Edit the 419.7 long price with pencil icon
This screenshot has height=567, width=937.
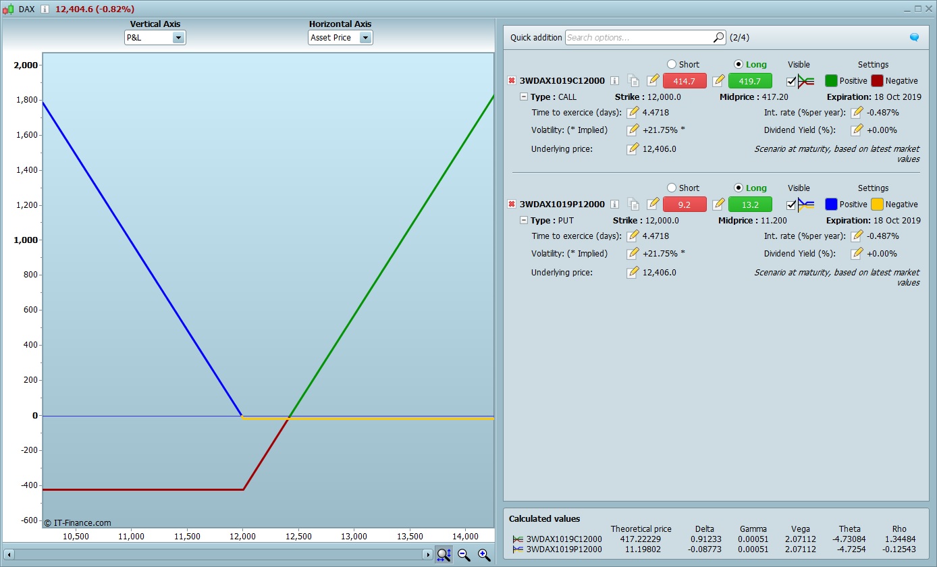point(718,80)
